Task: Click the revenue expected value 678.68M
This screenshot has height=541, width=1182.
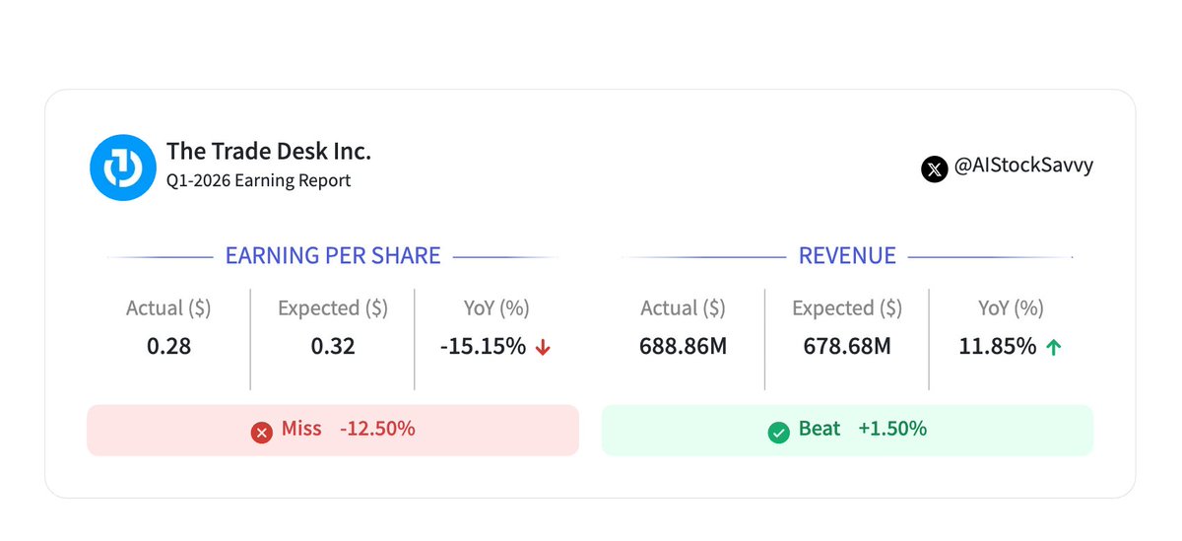Action: click(847, 347)
